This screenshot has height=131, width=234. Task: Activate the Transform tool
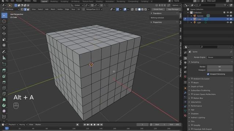pyautogui.click(x=4, y=45)
